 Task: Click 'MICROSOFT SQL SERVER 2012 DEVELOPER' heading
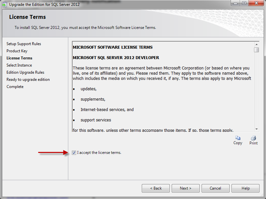(116, 57)
